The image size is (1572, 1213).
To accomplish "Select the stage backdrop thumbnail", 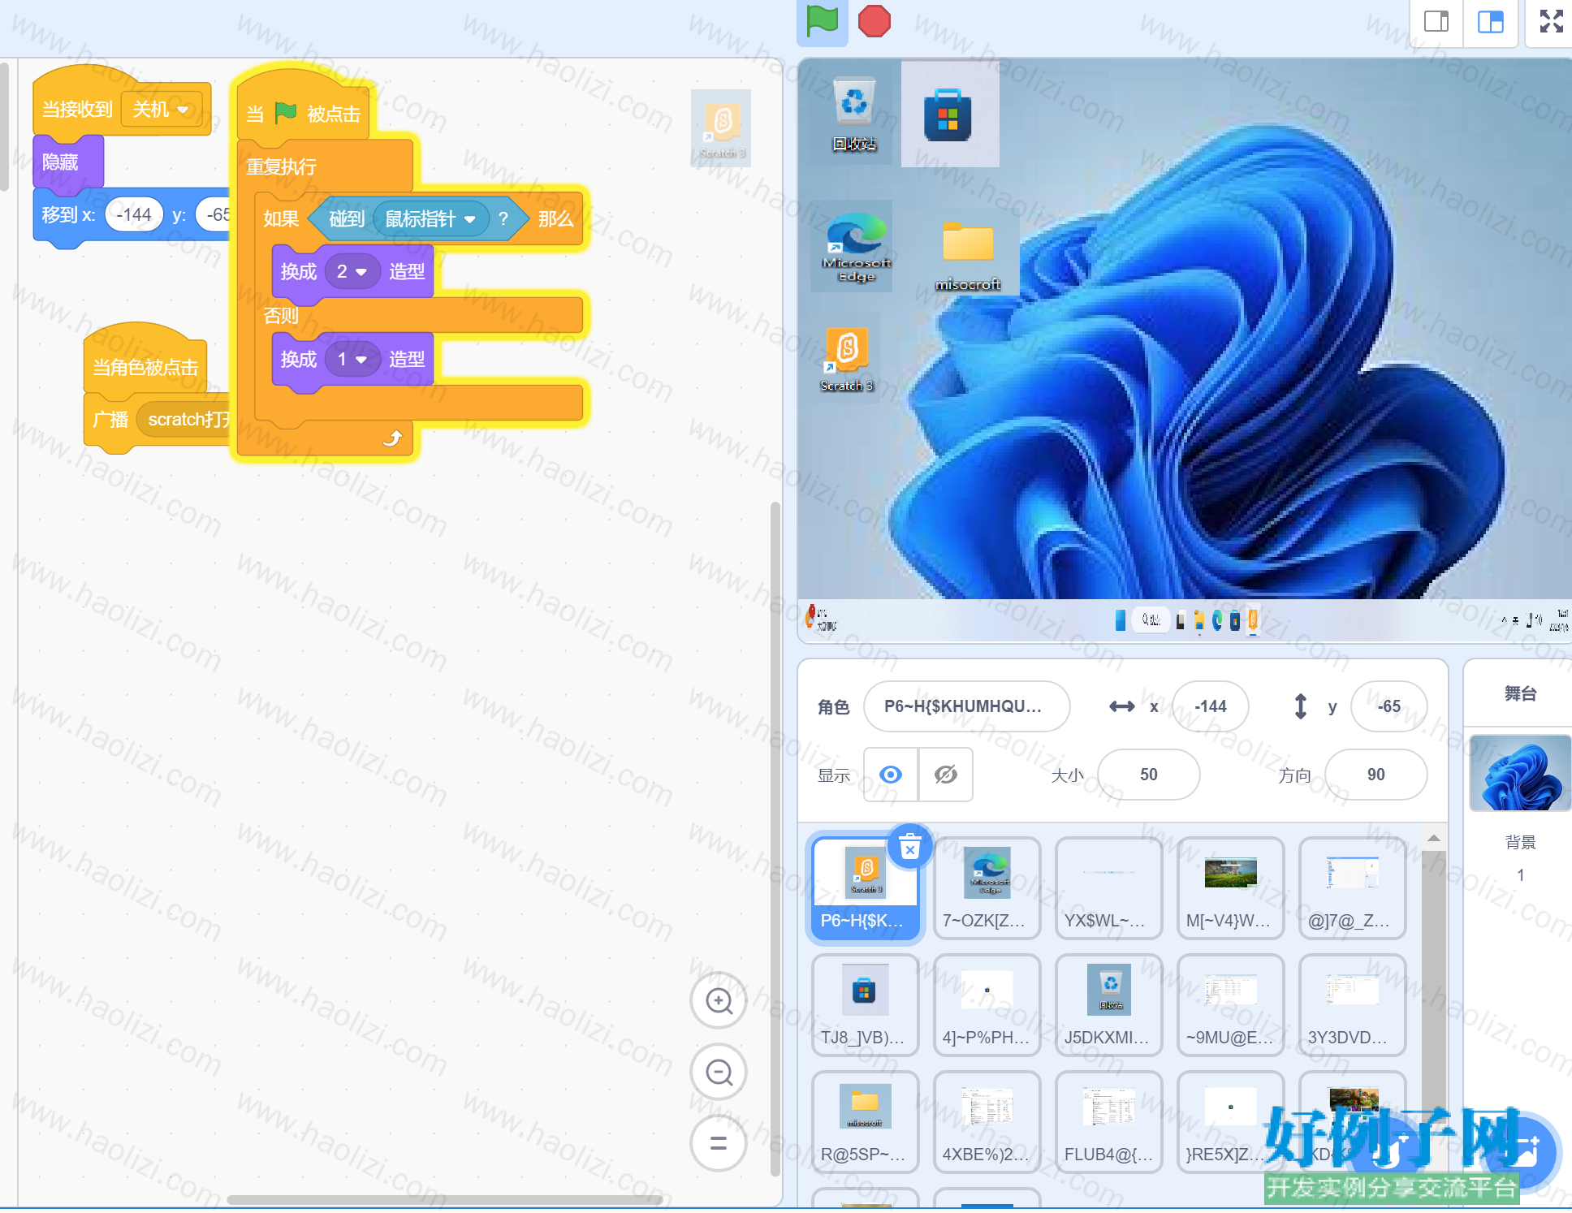I will tap(1520, 773).
